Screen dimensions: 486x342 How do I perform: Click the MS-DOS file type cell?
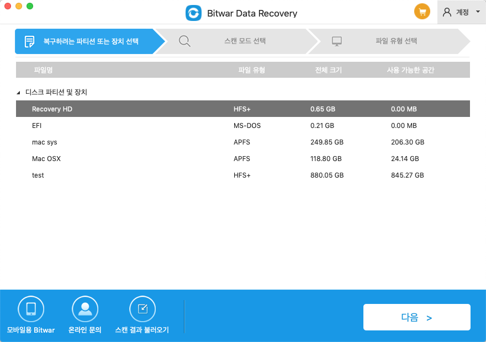coord(247,125)
